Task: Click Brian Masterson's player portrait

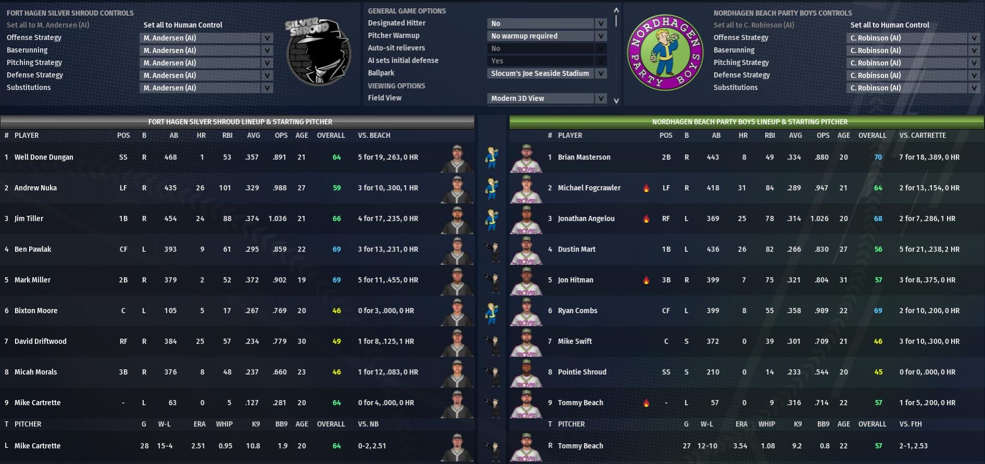Action: [x=526, y=158]
